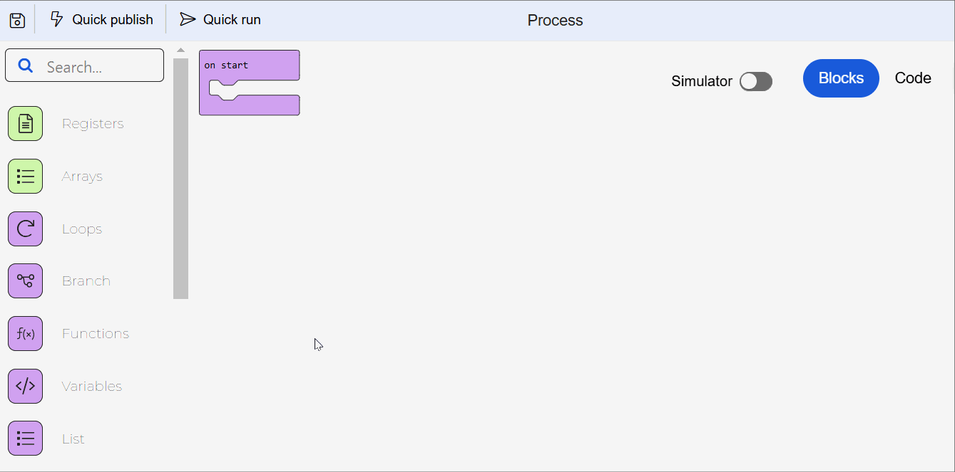Click the Loops category icon
The height and width of the screenshot is (472, 955).
pos(25,229)
